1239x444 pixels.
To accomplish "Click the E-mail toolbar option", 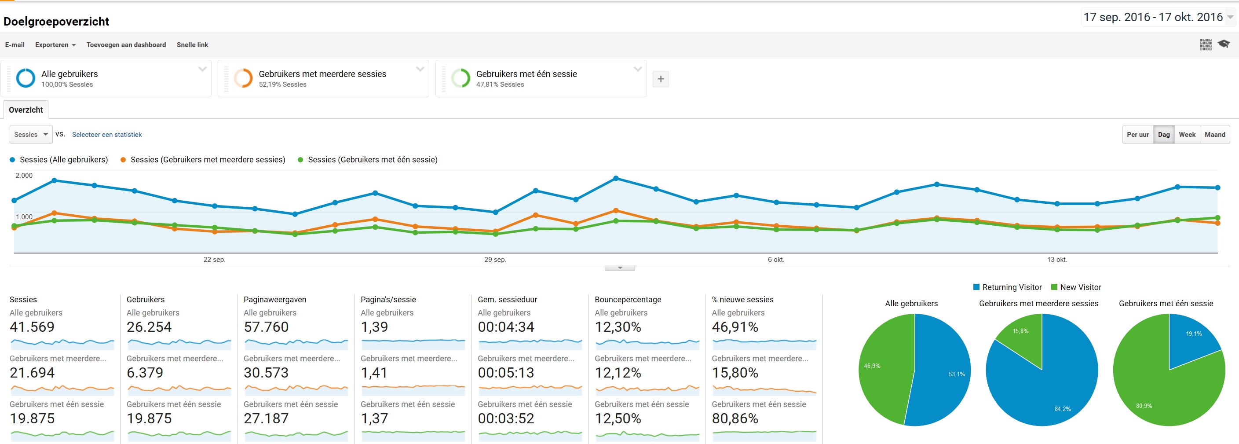I will coord(15,45).
